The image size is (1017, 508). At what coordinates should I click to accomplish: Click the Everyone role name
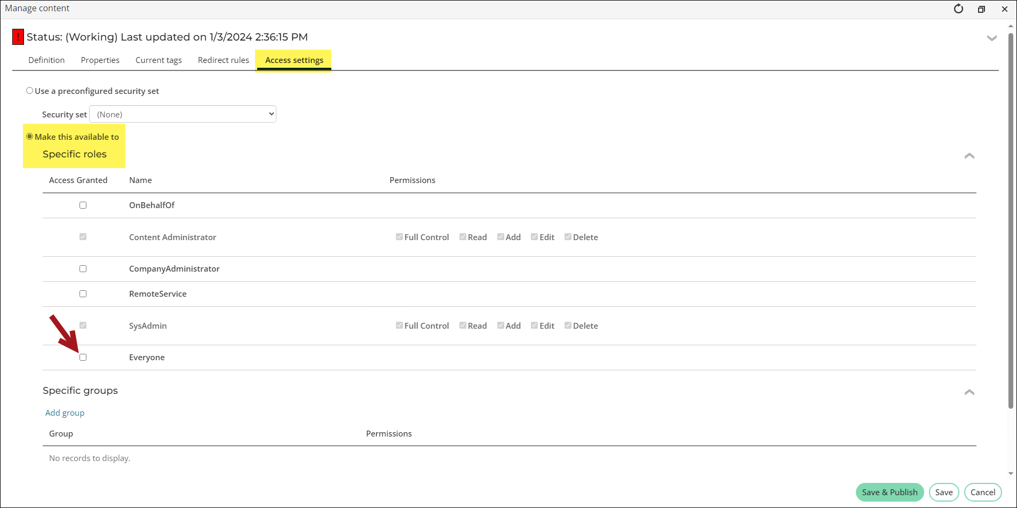[x=147, y=358]
